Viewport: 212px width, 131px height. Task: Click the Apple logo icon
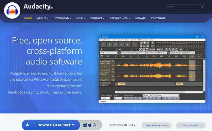[90, 125]
